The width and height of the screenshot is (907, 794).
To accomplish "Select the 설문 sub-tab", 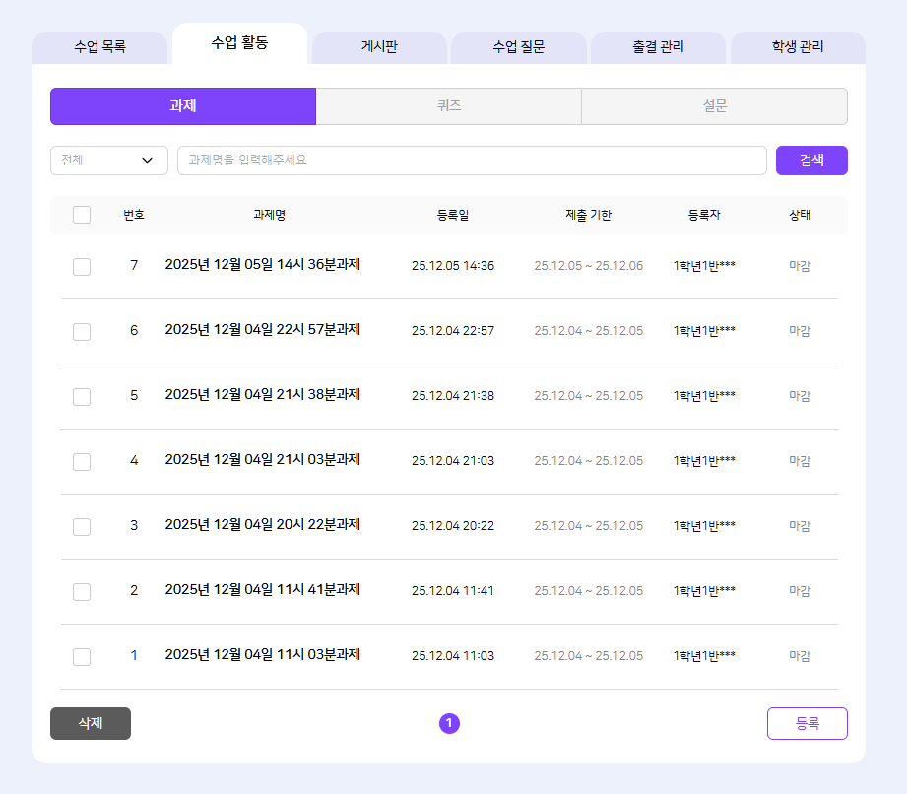I will pyautogui.click(x=714, y=106).
